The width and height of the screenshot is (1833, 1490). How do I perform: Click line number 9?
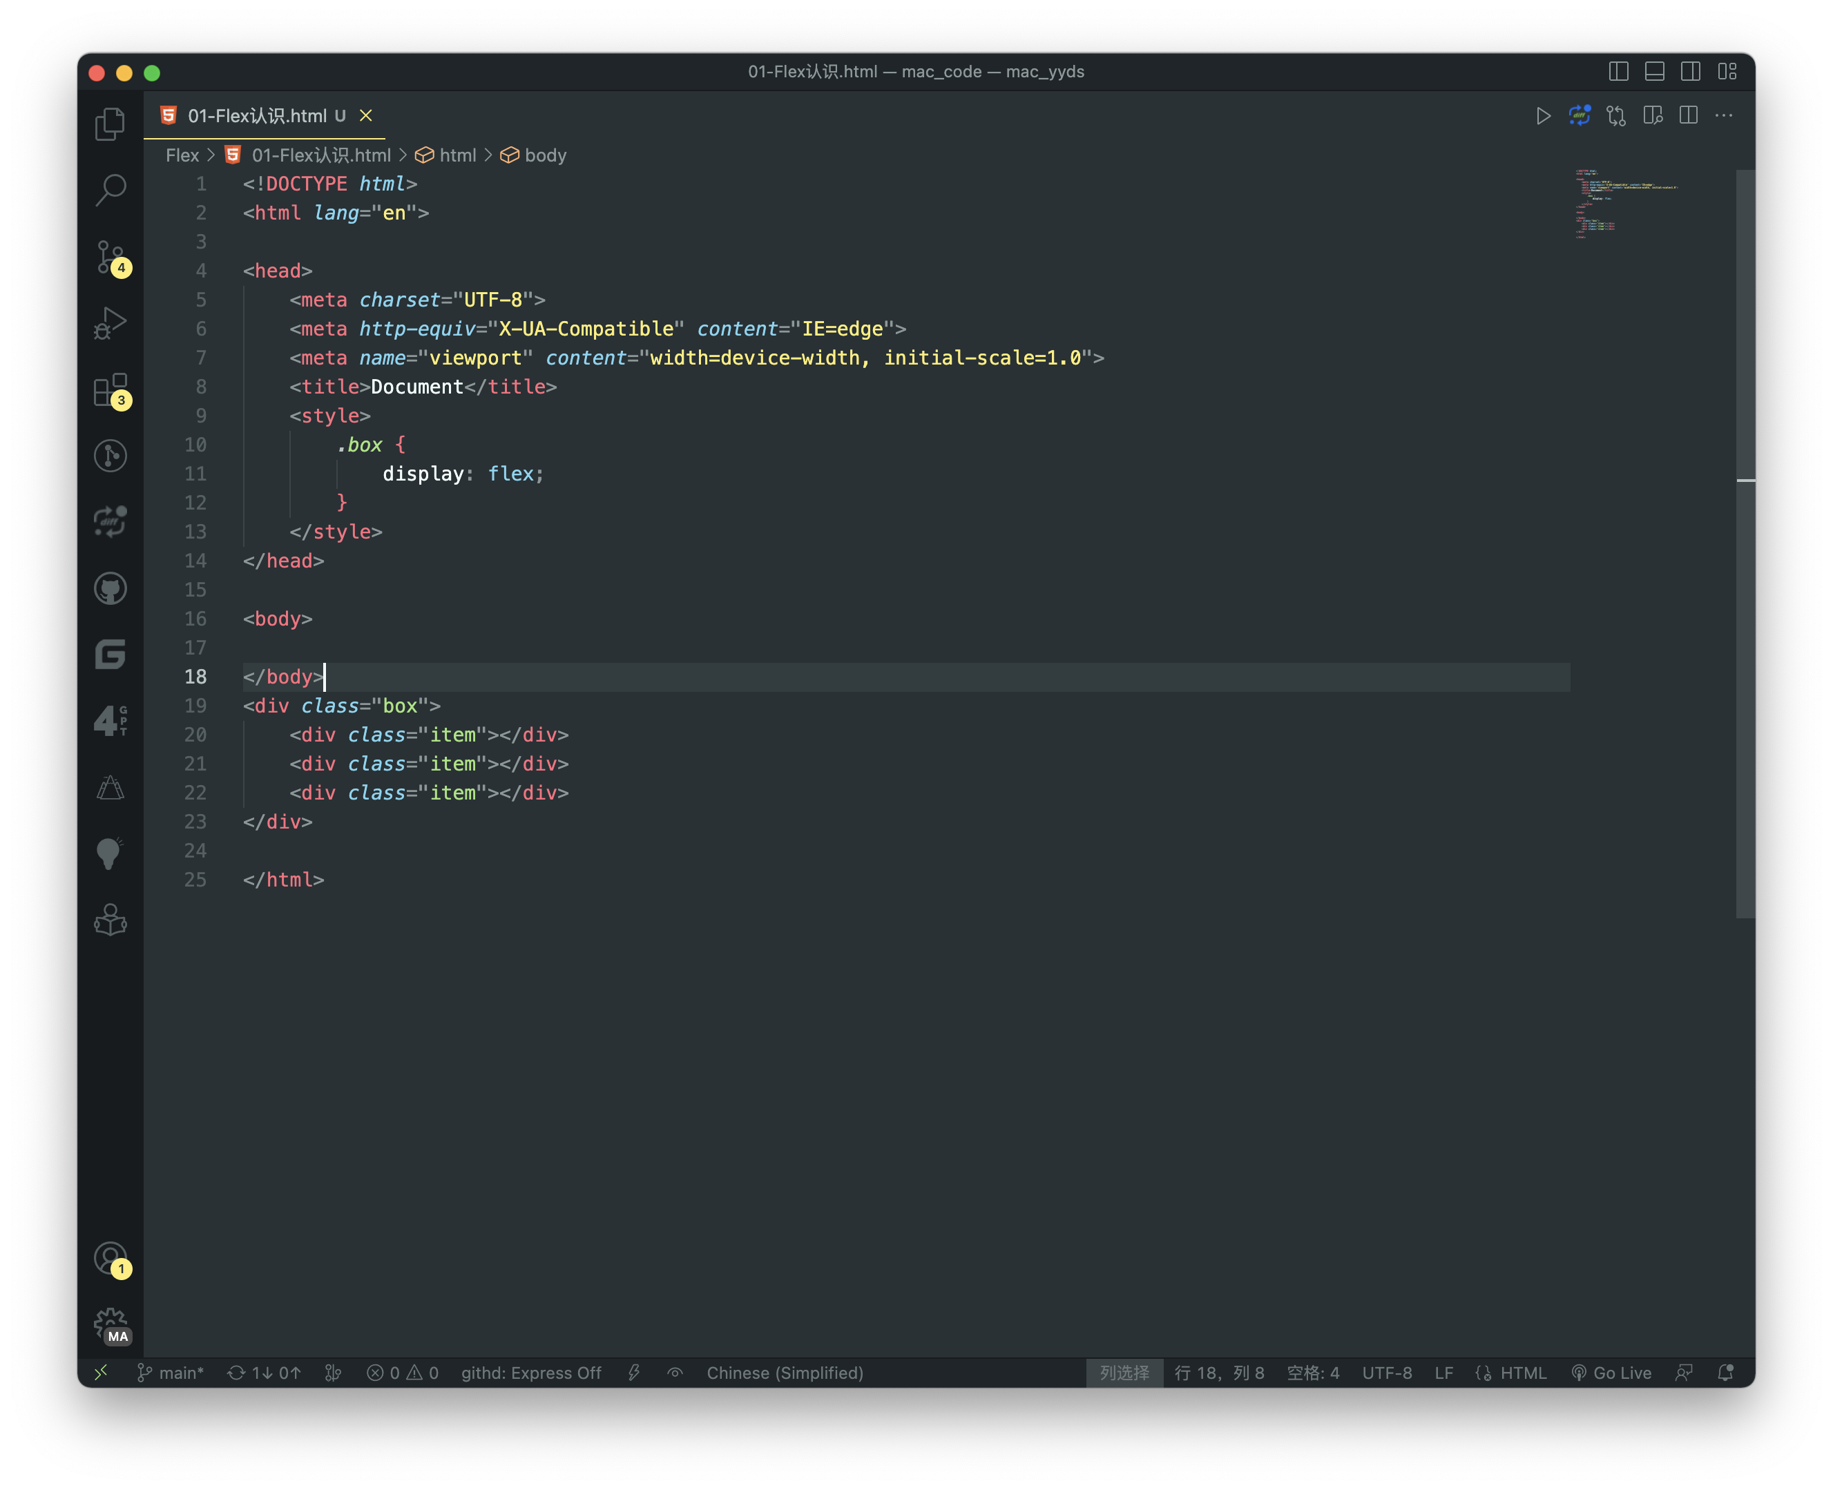200,416
